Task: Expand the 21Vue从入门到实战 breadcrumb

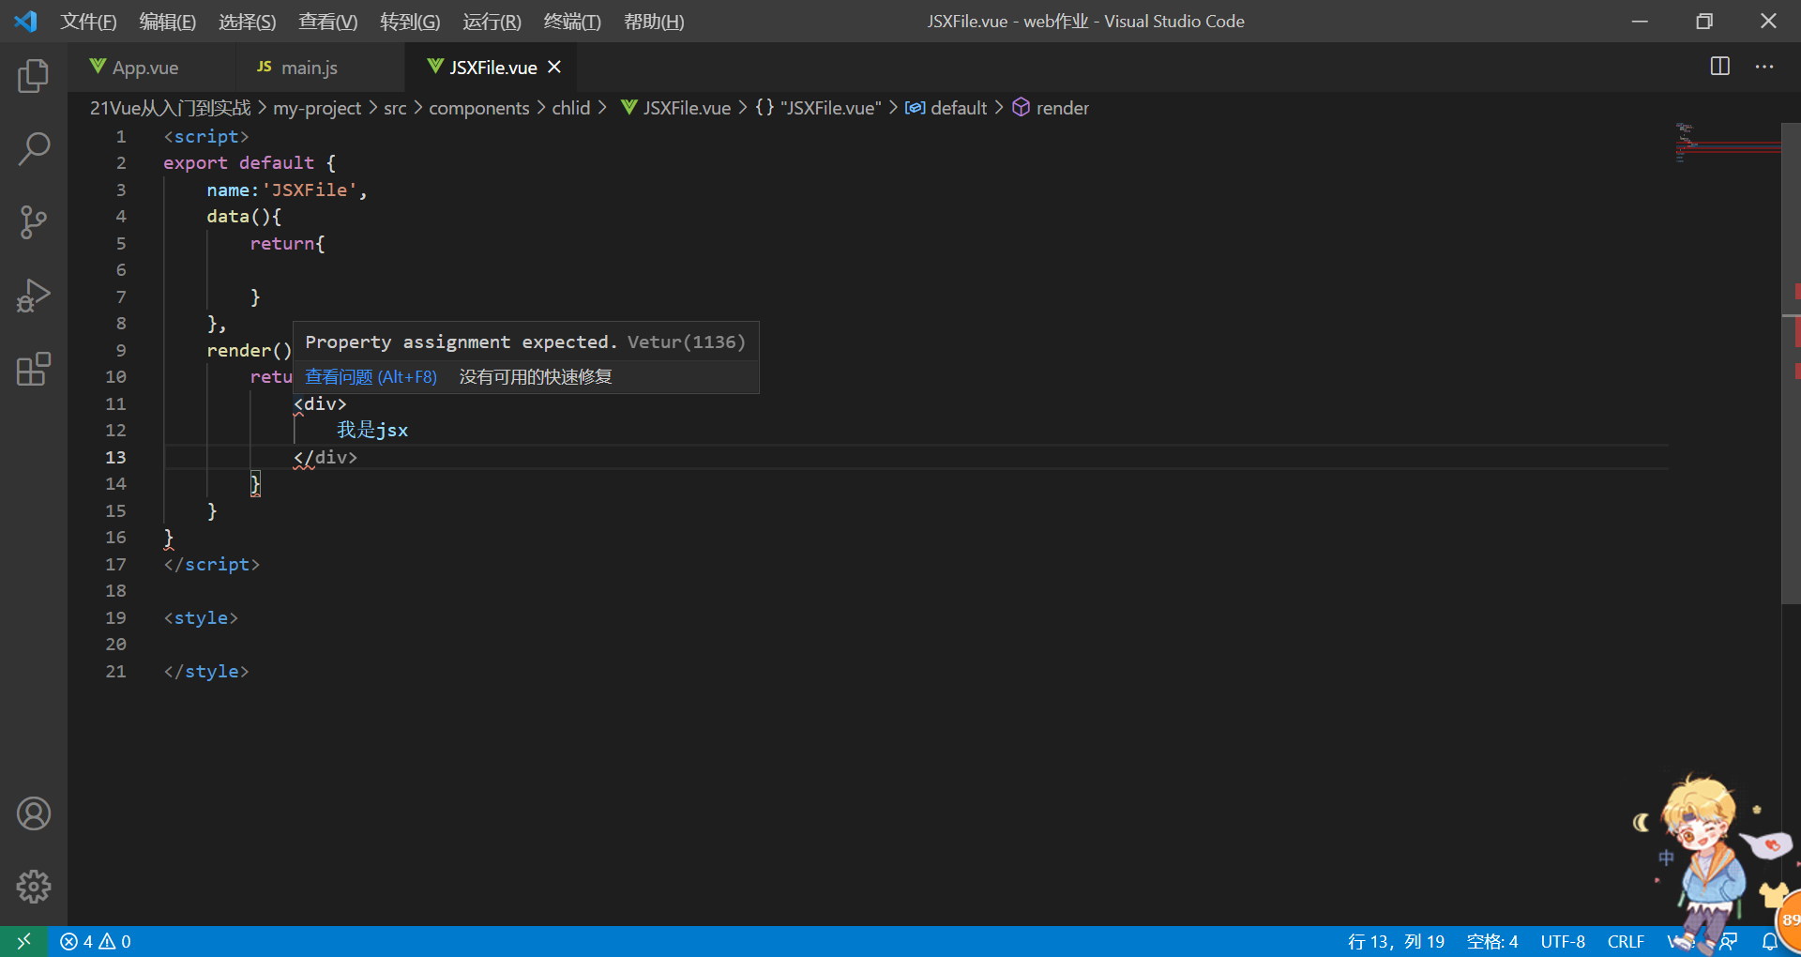Action: click(170, 108)
